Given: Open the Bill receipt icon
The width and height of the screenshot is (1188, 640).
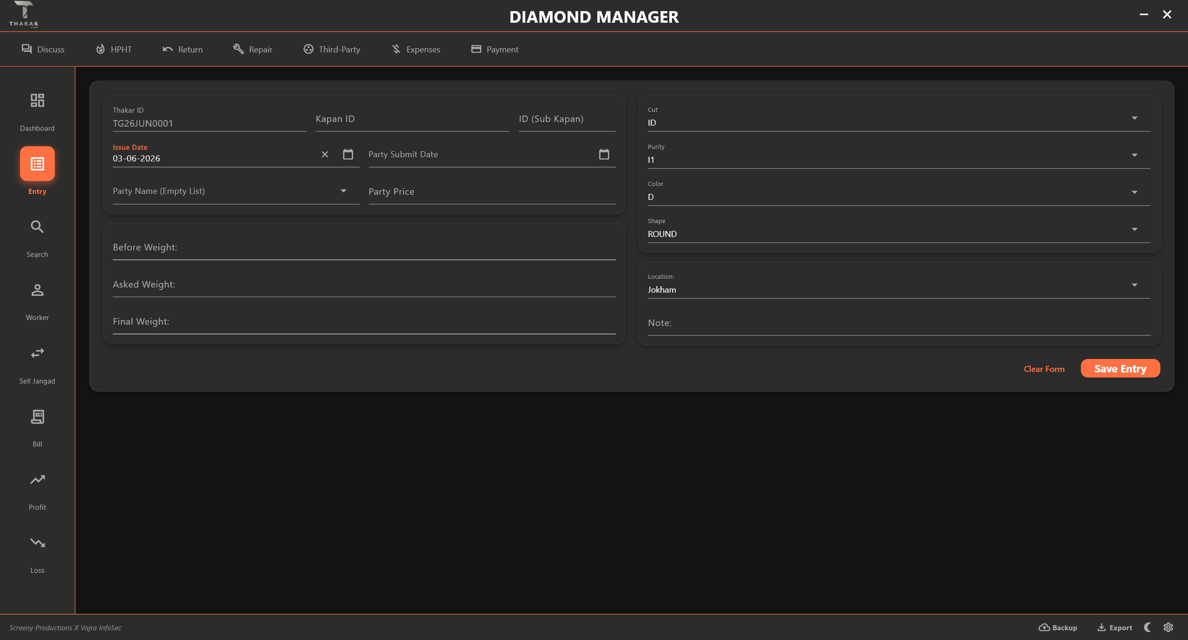Looking at the screenshot, I should coord(37,416).
